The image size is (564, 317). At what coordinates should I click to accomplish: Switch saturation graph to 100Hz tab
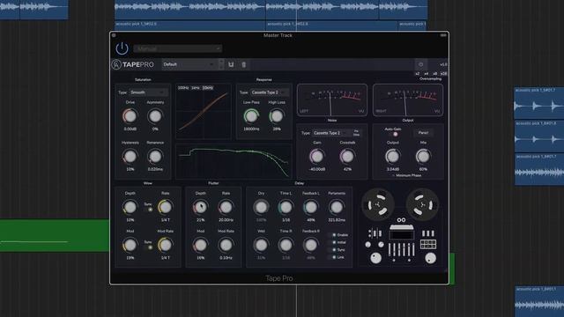[182, 88]
